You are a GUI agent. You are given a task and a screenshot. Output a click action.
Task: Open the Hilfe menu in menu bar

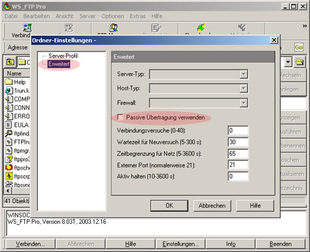(157, 16)
